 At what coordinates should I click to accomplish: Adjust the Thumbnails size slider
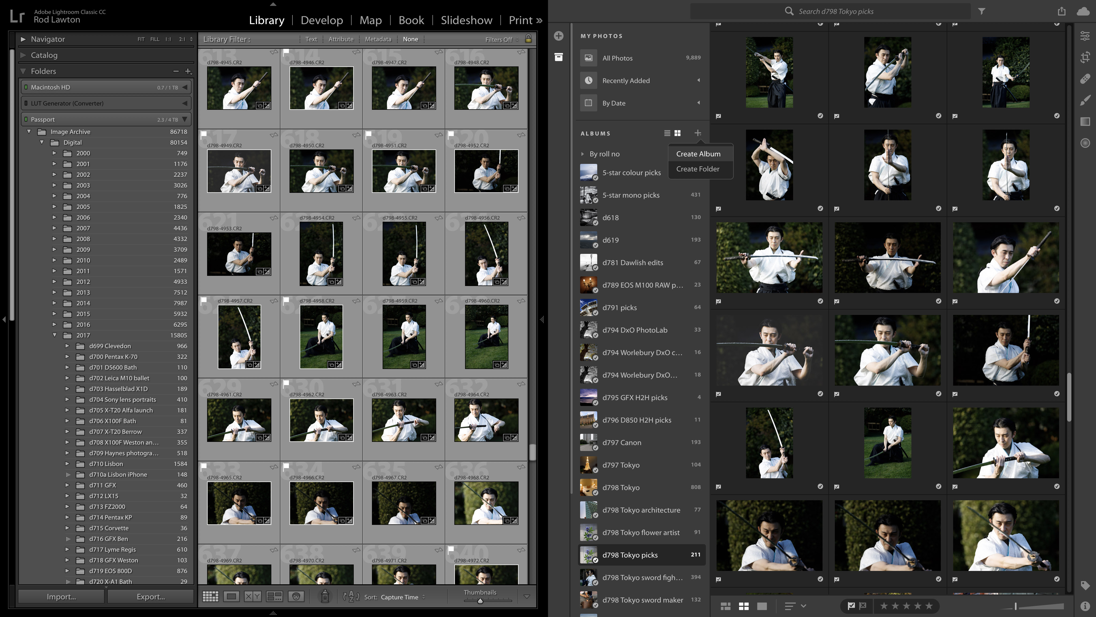(480, 601)
